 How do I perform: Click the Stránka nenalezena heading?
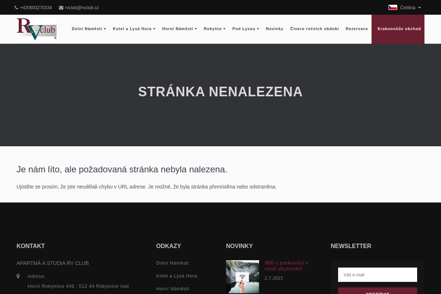[220, 92]
